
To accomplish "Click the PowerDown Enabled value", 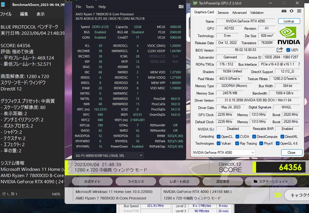I will tap(137, 147).
